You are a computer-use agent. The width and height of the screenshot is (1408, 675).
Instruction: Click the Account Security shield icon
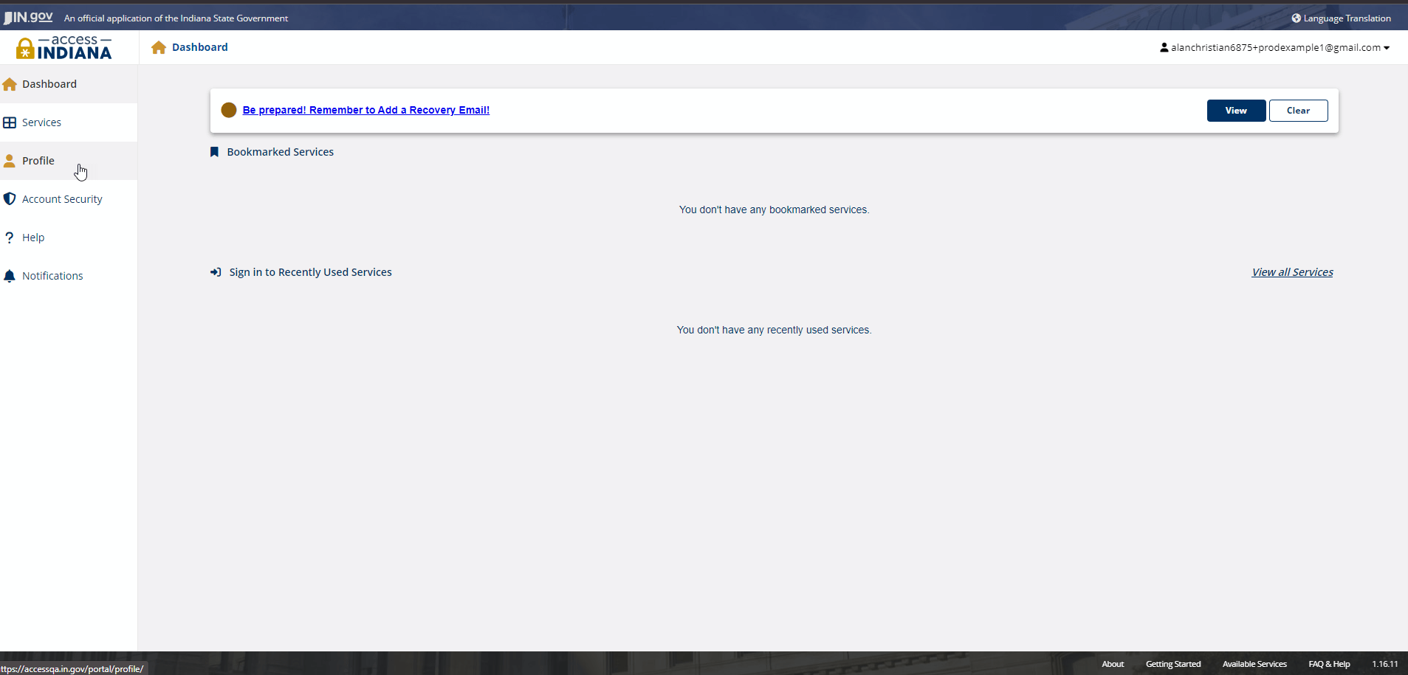coord(10,199)
